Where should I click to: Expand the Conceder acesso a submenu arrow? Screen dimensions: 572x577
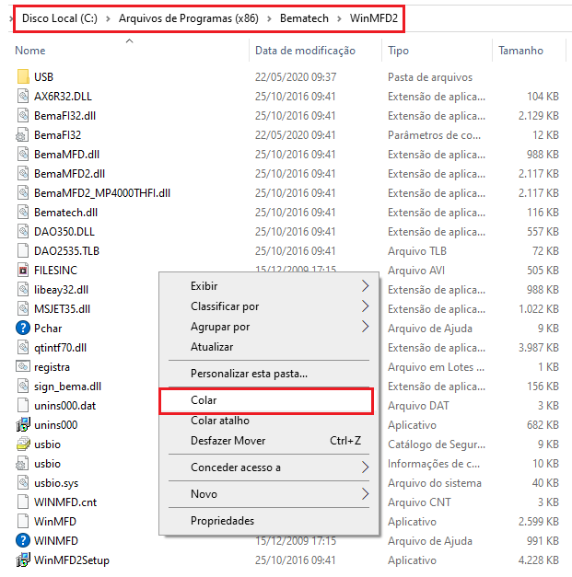click(x=365, y=467)
